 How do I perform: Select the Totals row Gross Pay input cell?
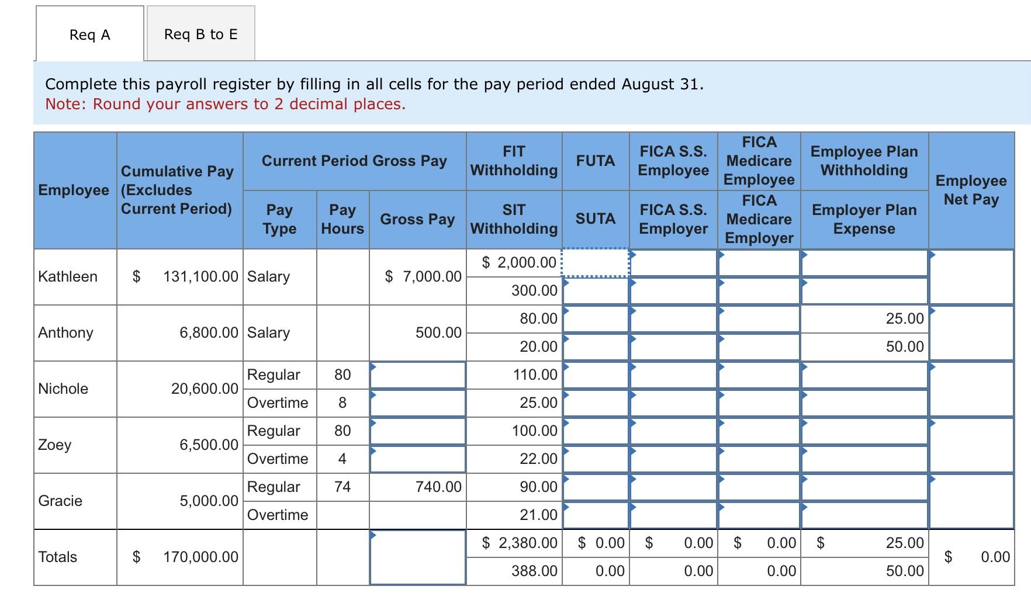click(417, 555)
